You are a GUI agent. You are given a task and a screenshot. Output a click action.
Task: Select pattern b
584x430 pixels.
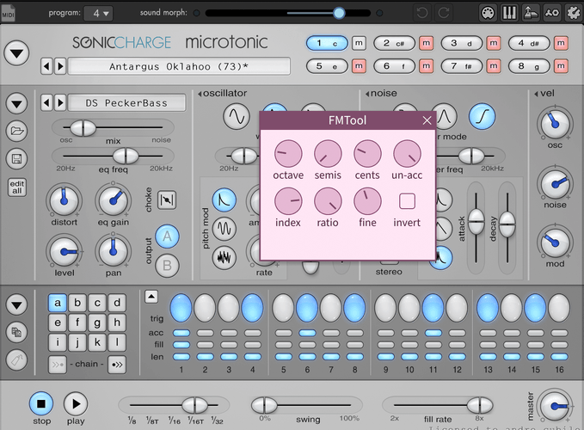point(77,303)
